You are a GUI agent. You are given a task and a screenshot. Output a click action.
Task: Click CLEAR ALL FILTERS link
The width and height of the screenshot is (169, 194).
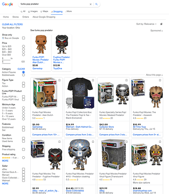point(12,24)
